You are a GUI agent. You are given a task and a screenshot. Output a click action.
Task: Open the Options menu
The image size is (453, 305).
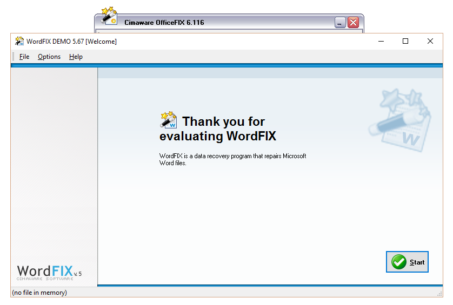49,57
